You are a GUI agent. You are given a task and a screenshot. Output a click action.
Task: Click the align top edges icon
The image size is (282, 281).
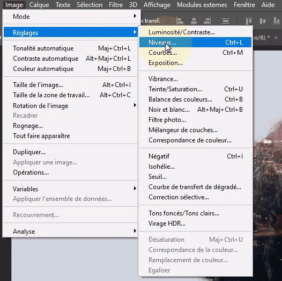pyautogui.click(x=249, y=21)
